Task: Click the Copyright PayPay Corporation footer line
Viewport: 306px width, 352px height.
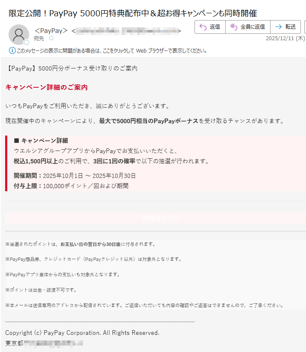Action: (82, 333)
